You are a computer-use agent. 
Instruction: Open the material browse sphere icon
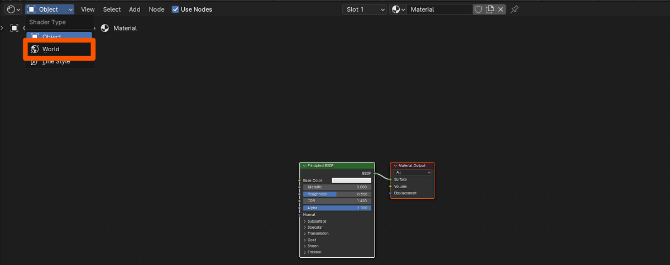(x=398, y=9)
